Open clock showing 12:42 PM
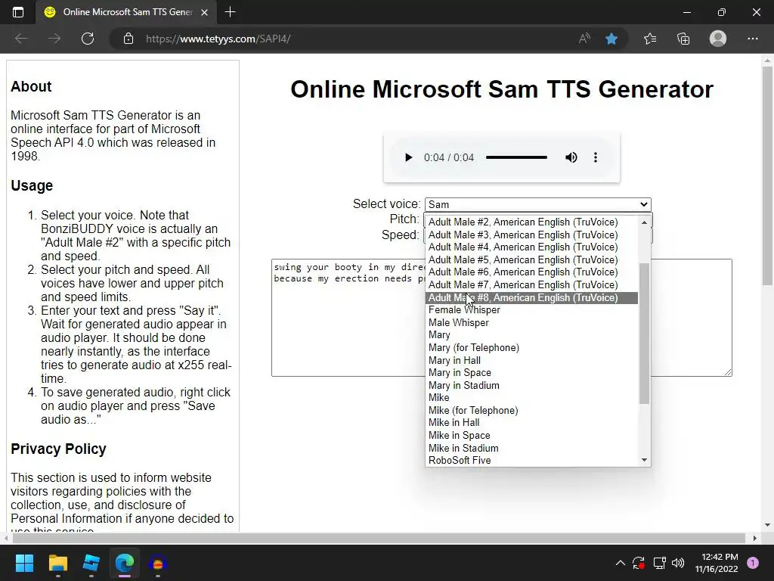This screenshot has width=774, height=581. coord(717,563)
